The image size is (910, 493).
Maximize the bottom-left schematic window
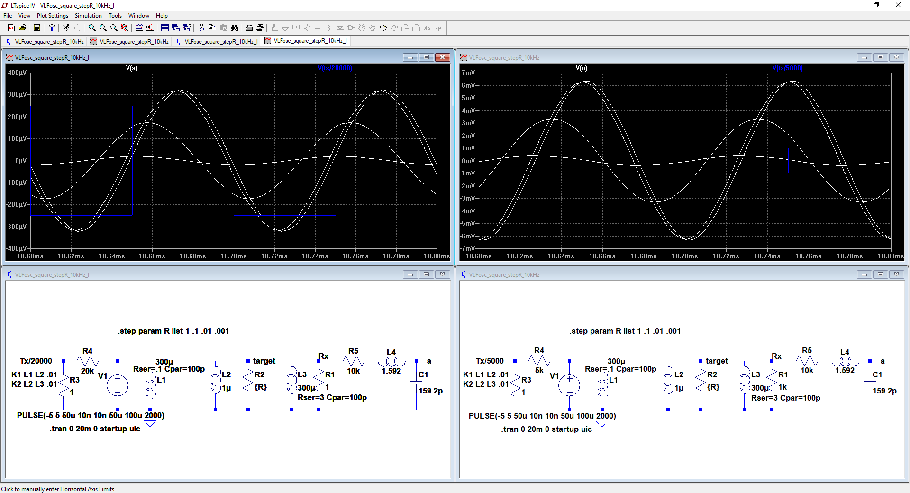tap(426, 274)
